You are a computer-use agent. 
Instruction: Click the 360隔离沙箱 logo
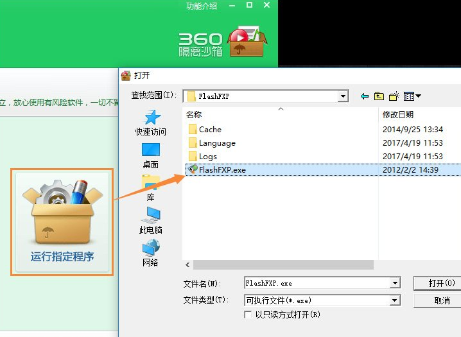tap(223, 42)
